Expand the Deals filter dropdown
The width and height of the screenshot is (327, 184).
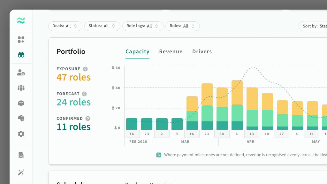coord(65,26)
